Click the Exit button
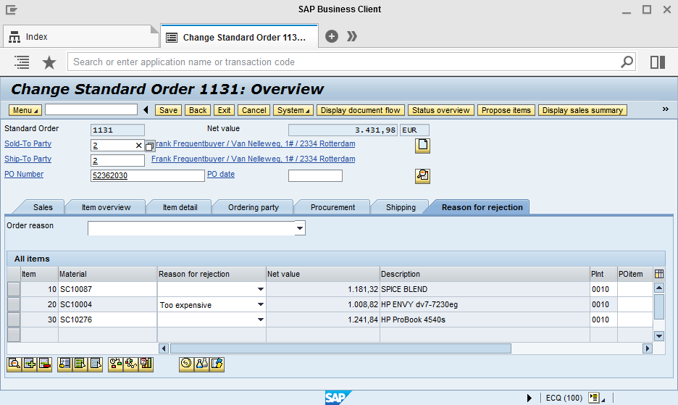Screen dimensions: 678x405 point(224,110)
